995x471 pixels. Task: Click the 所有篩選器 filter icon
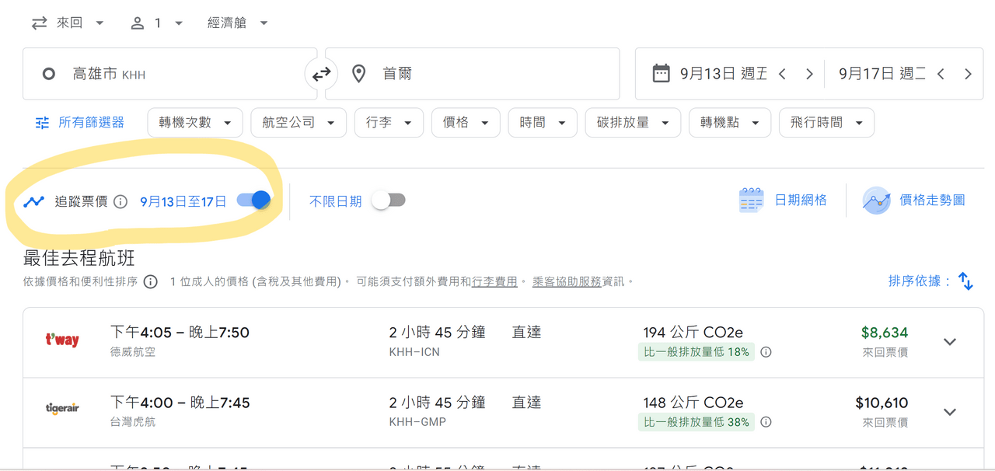coord(42,123)
